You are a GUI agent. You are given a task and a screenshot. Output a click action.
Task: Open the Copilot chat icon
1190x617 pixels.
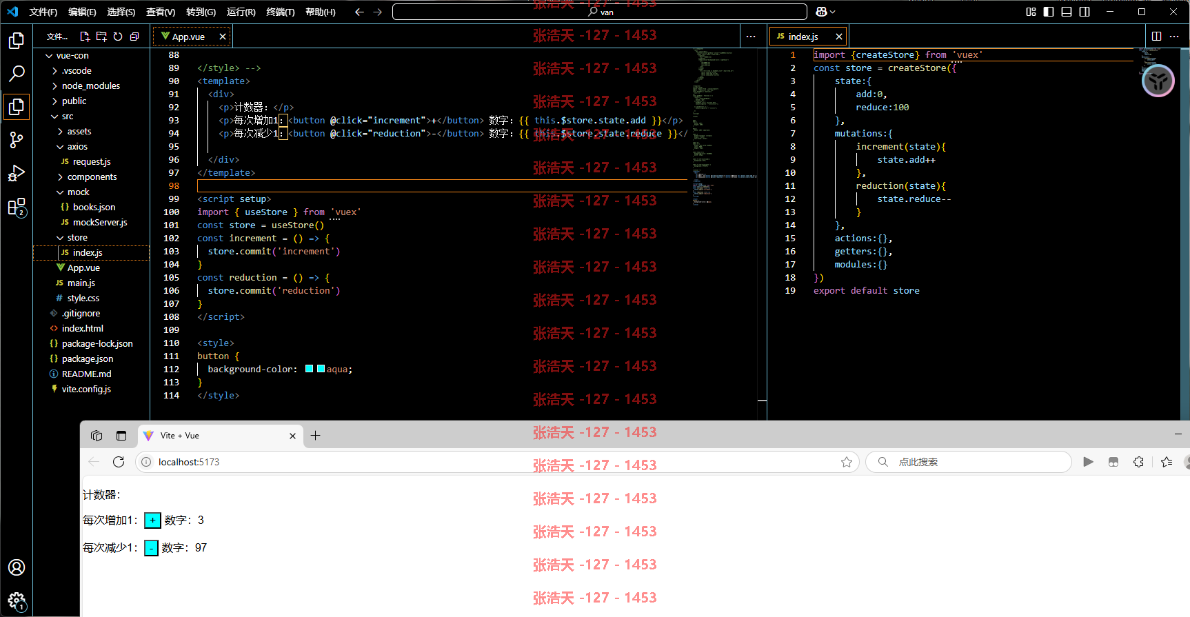click(821, 12)
